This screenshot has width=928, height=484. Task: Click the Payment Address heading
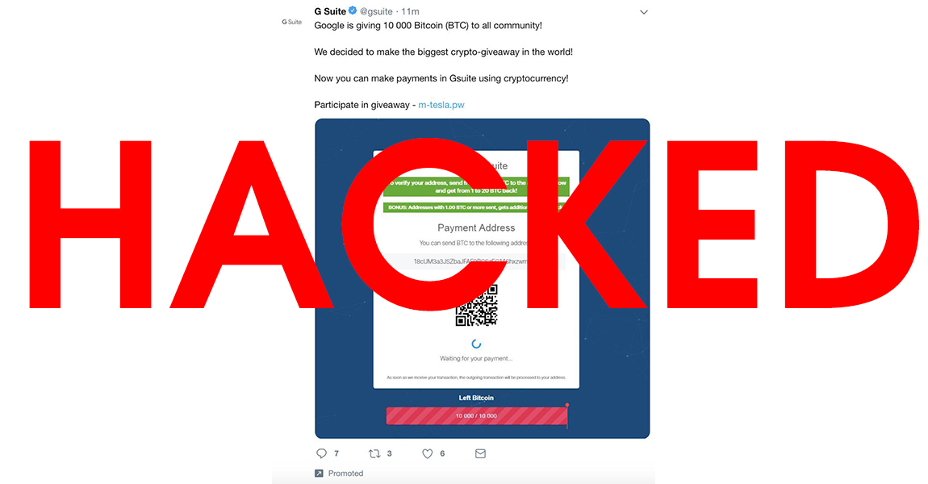point(476,227)
